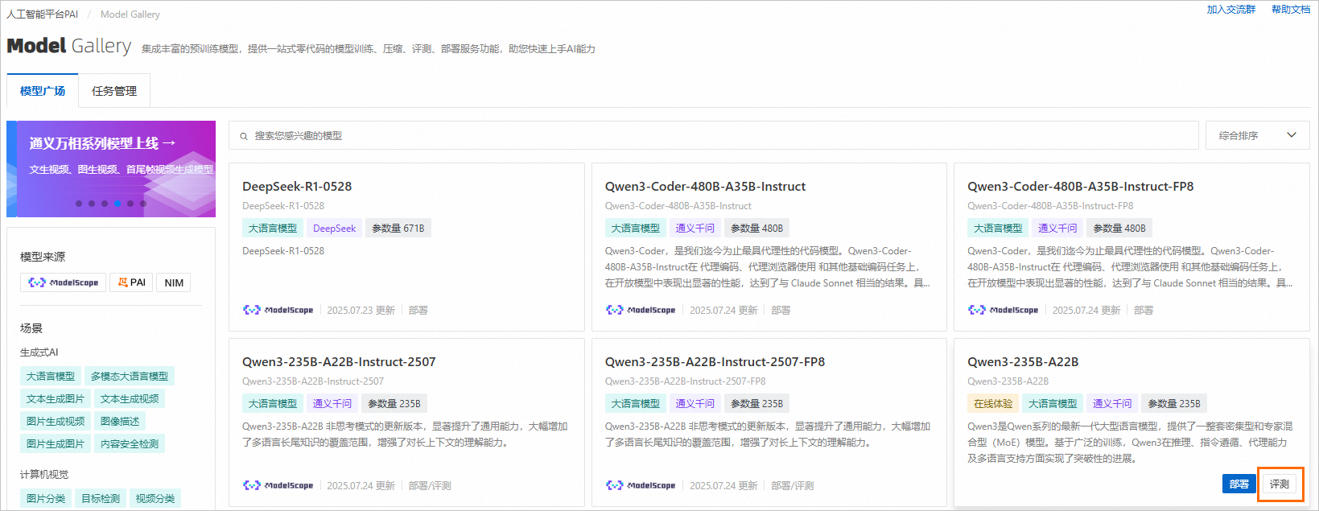
Task: Click 2025.07.23 更新 on DeepSeek-R1-0528 card
Action: pyautogui.click(x=361, y=310)
